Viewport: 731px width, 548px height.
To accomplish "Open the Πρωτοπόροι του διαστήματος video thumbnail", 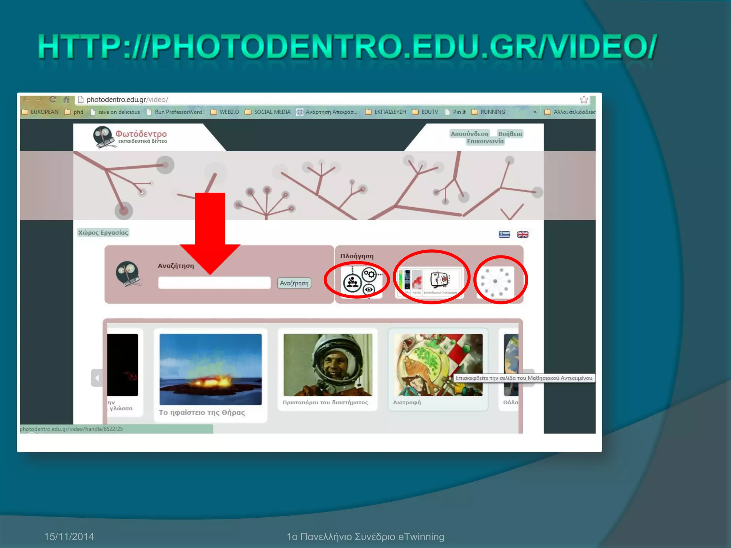I will pyautogui.click(x=328, y=365).
